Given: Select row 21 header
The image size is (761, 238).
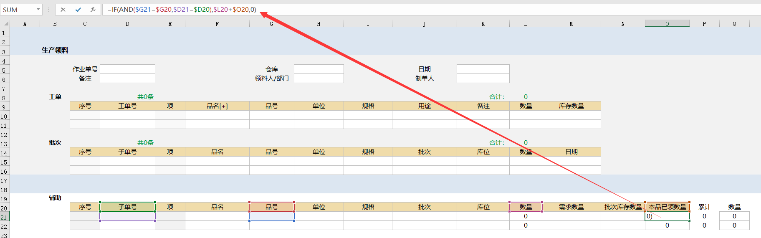Looking at the screenshot, I should 4,217.
